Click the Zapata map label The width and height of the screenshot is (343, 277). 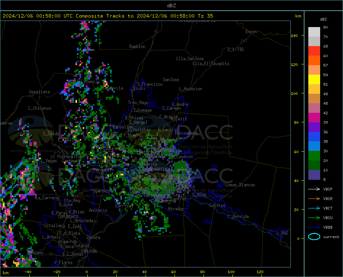93,237
